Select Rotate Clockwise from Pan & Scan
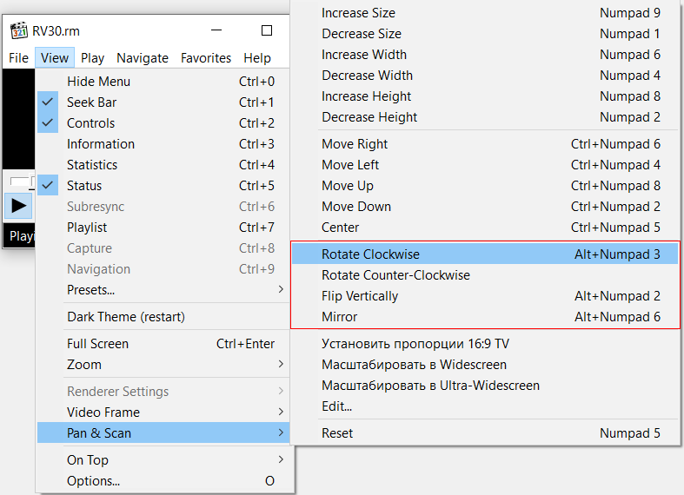The width and height of the screenshot is (684, 495). [370, 254]
